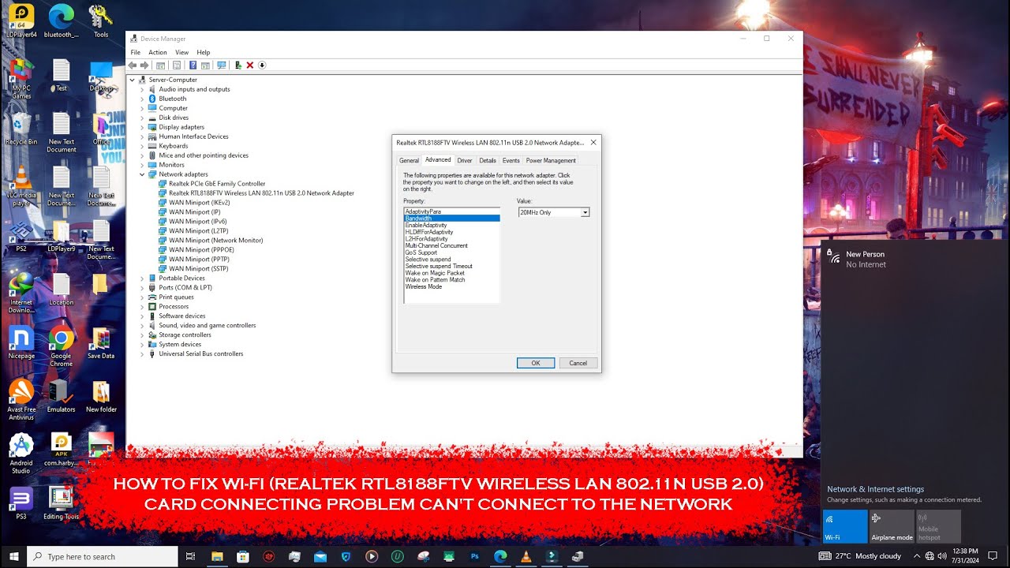
Task: Expand the Sound, video and game controllers node
Action: (142, 326)
